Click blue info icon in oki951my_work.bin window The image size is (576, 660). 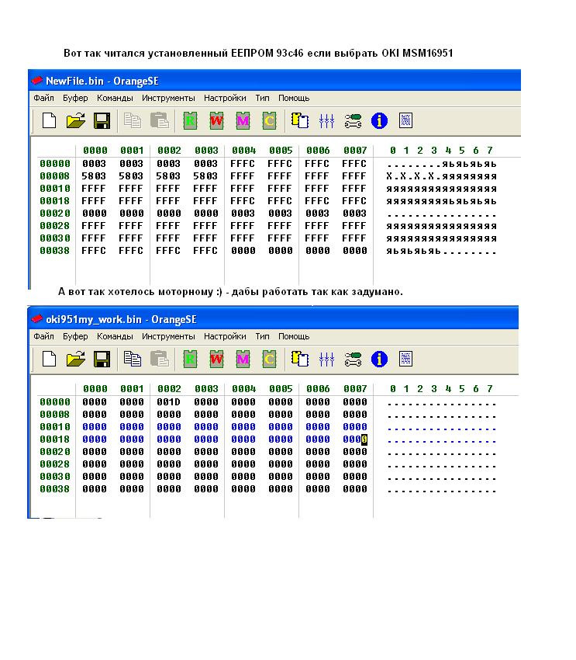coord(379,359)
